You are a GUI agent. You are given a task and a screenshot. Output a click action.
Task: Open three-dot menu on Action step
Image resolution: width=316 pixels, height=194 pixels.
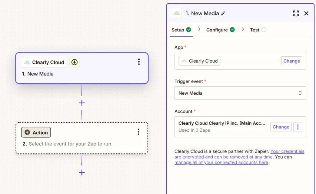pyautogui.click(x=139, y=132)
